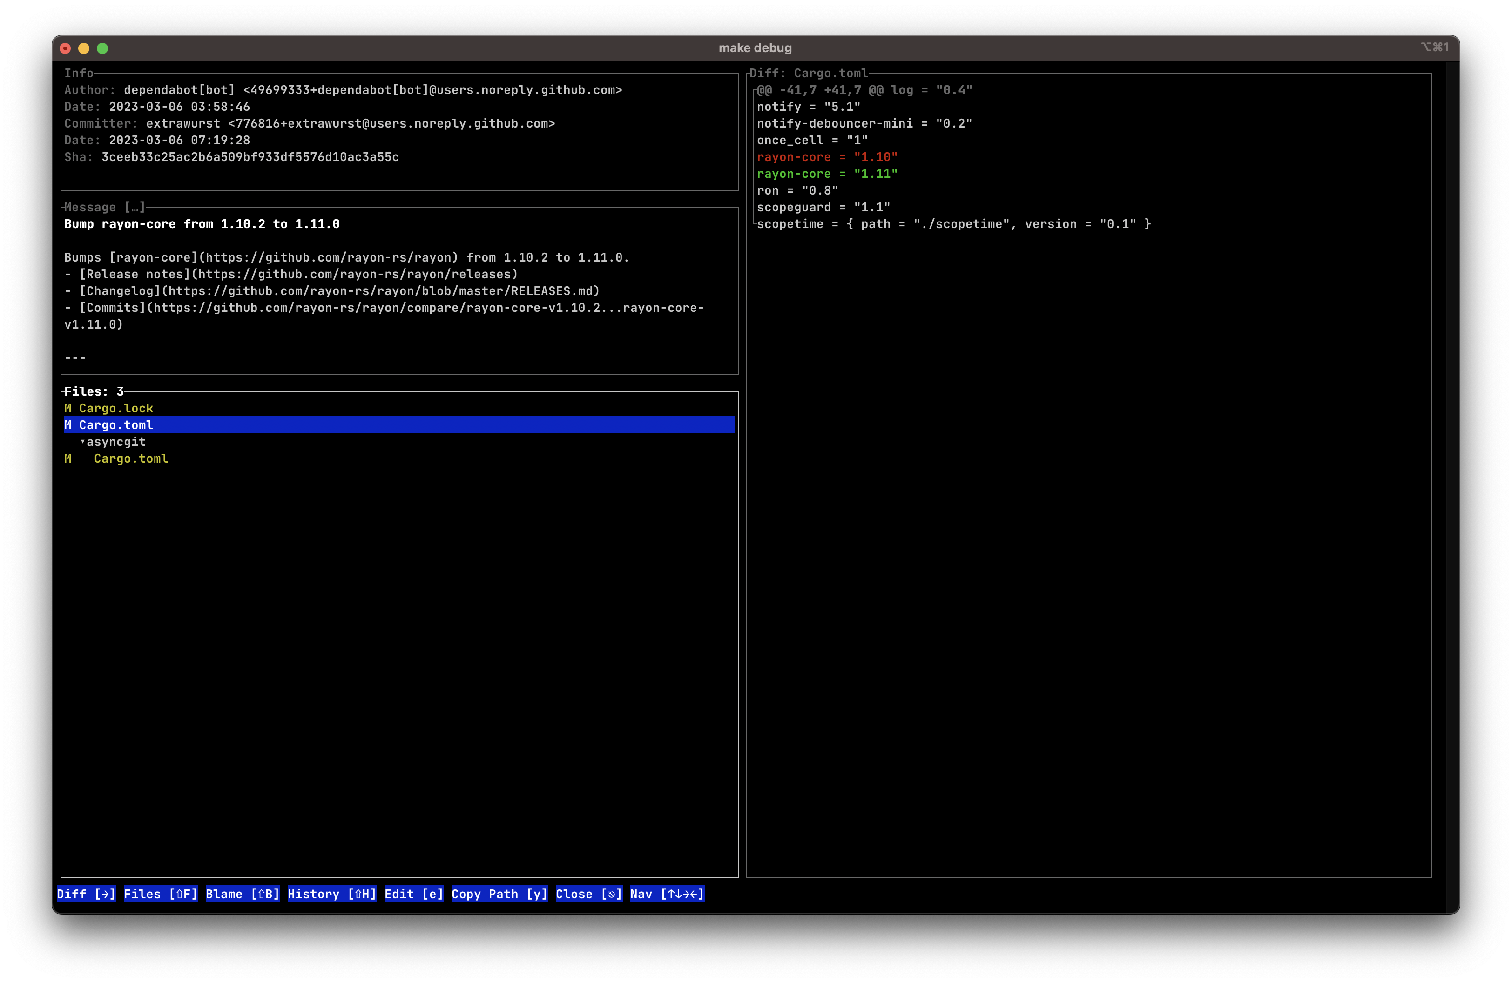Click the Sha commit hash
The image size is (1512, 983).
250,157
